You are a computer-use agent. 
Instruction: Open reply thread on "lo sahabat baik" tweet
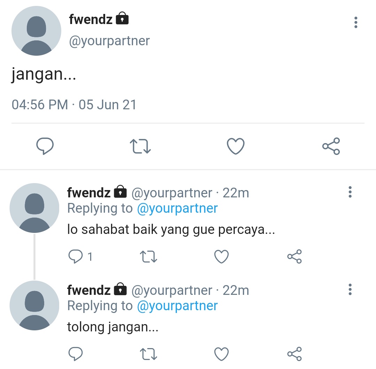click(x=80, y=257)
